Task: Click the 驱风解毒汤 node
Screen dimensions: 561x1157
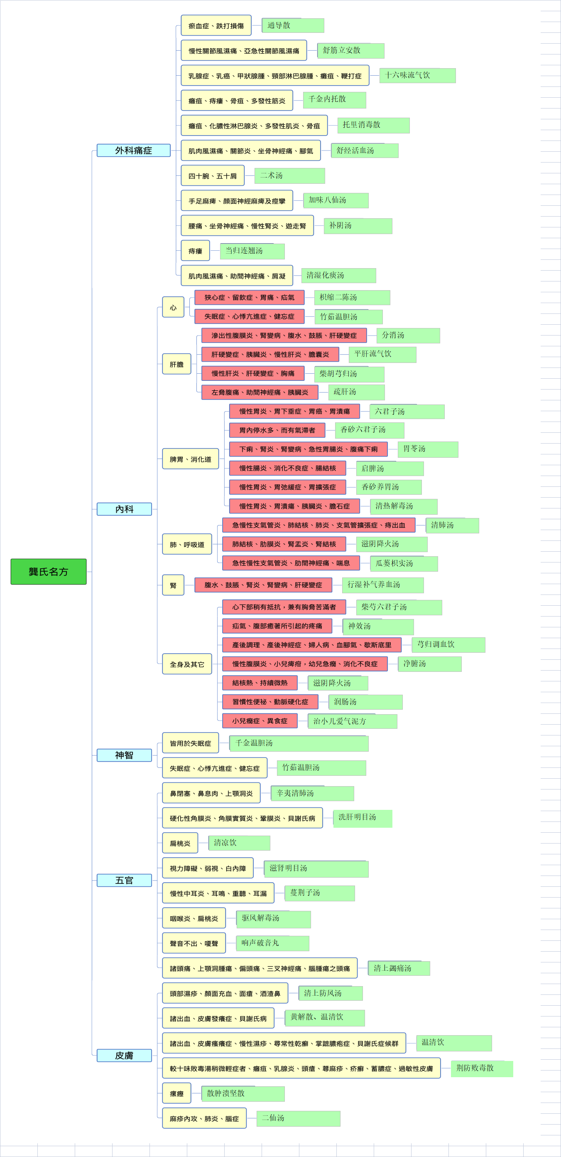Action: (x=274, y=919)
